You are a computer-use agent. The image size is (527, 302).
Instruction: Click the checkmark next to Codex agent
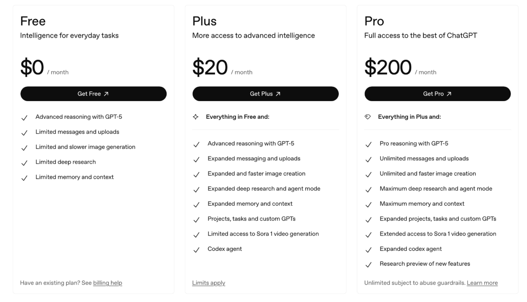click(x=196, y=250)
